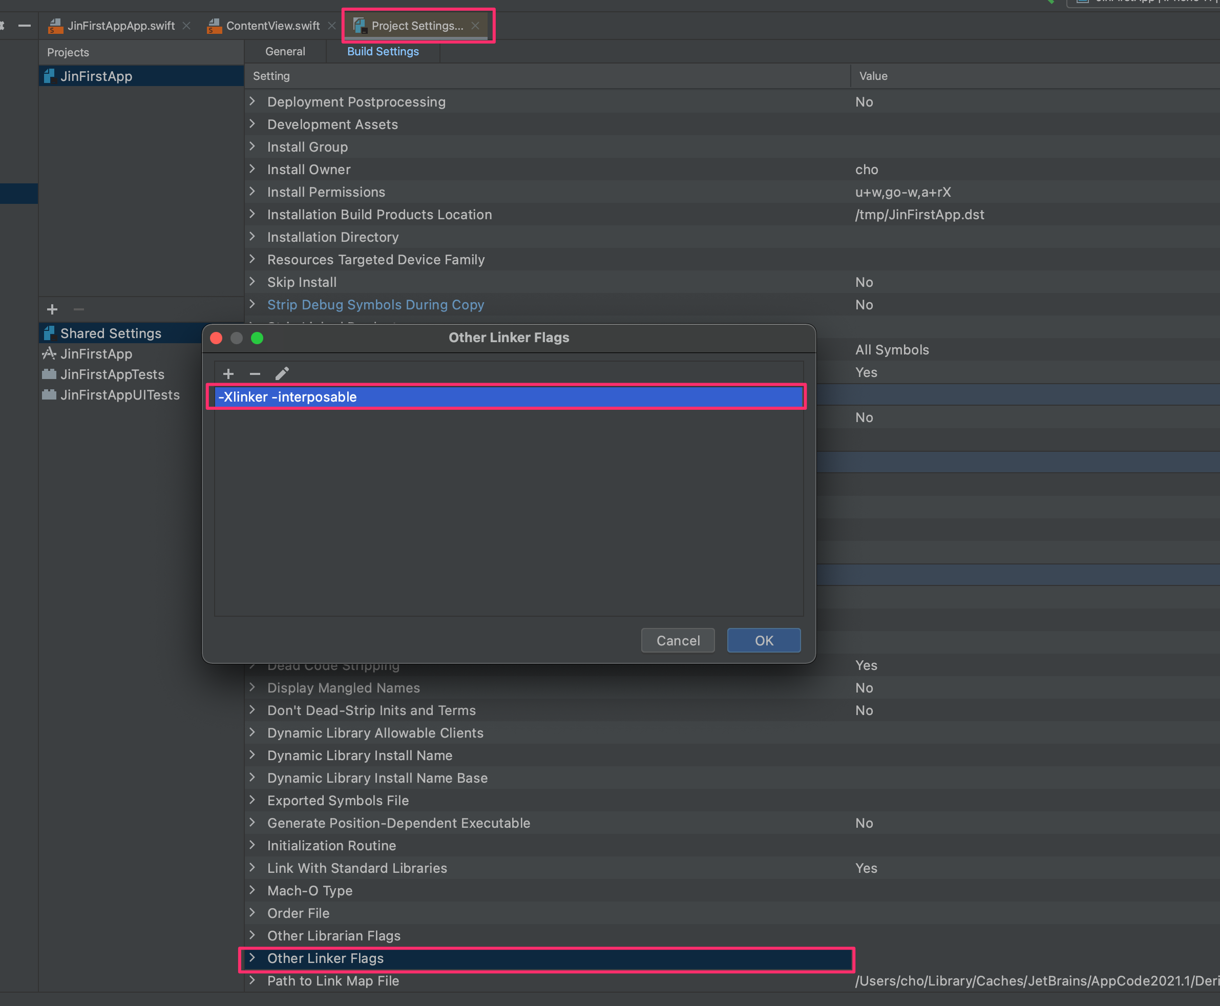Image resolution: width=1220 pixels, height=1006 pixels.
Task: Close the JinFirstAppApp.swift tab
Action: pyautogui.click(x=186, y=26)
